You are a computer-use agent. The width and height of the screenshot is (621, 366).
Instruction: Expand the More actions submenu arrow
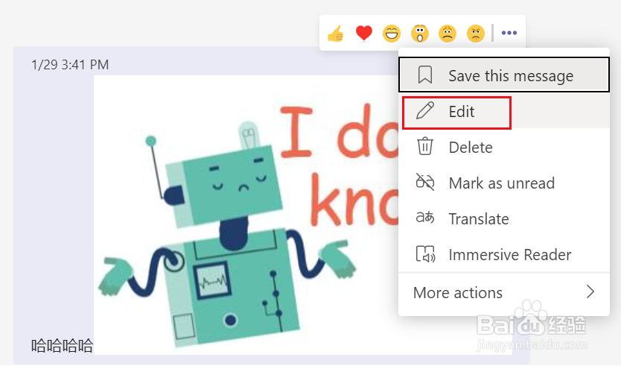590,292
